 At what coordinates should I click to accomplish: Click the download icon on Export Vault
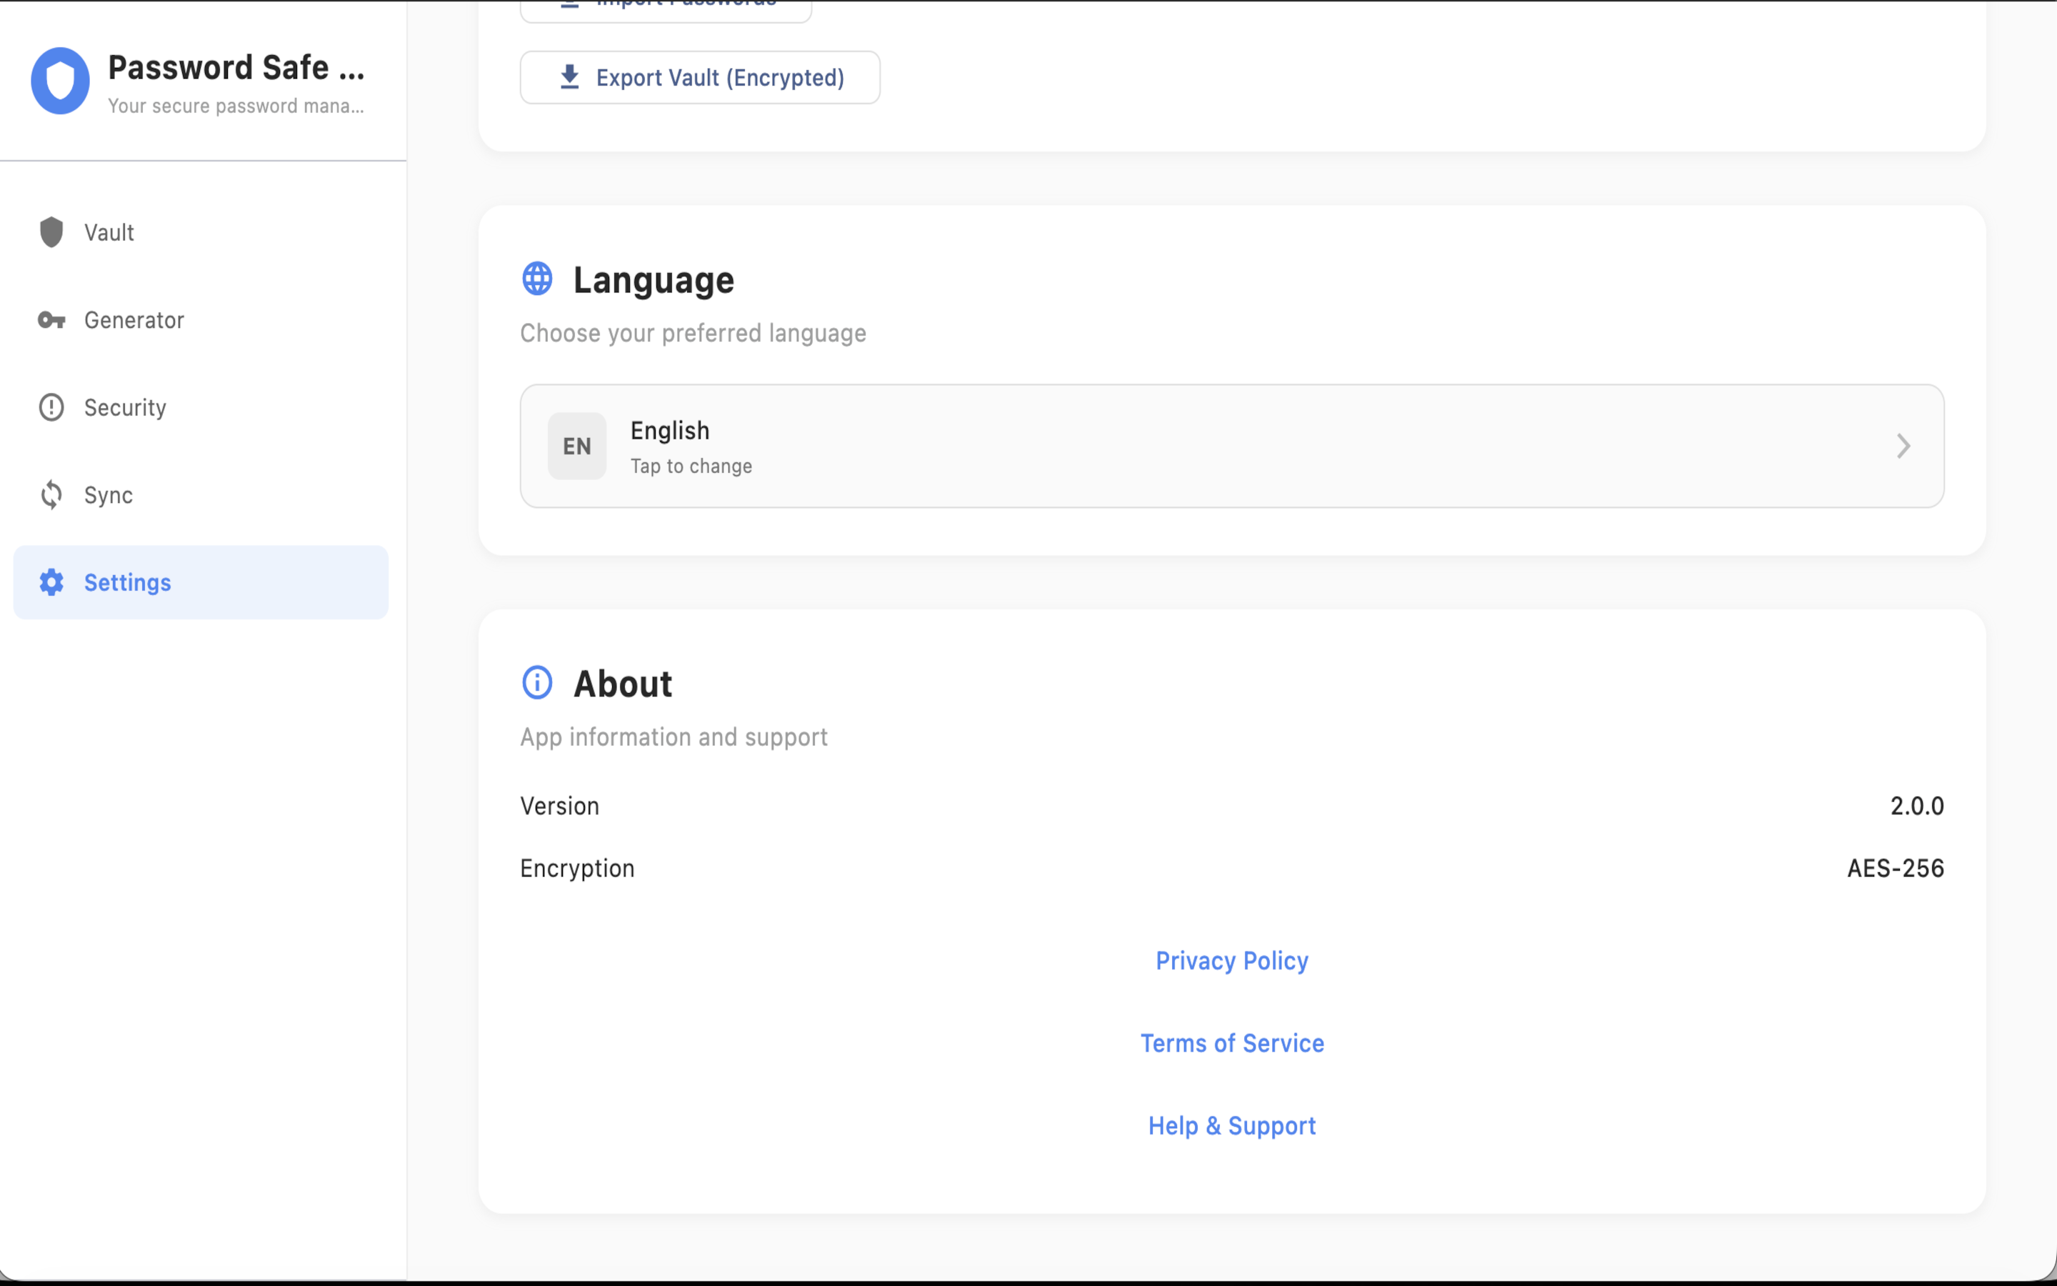pyautogui.click(x=569, y=77)
